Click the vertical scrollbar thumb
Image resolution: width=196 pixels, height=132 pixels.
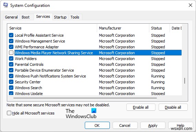click(185, 81)
